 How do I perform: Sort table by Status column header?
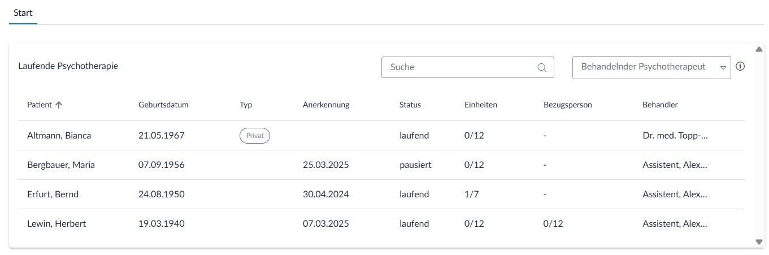(410, 105)
